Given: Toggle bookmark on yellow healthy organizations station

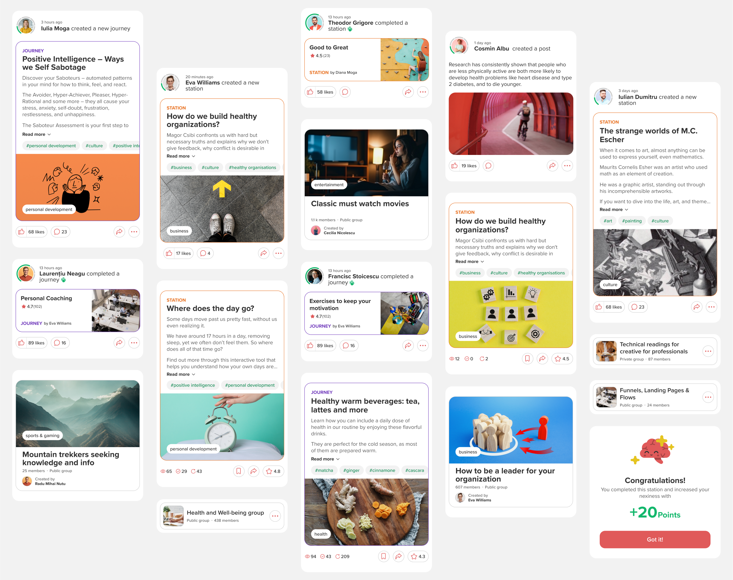Looking at the screenshot, I should [527, 359].
